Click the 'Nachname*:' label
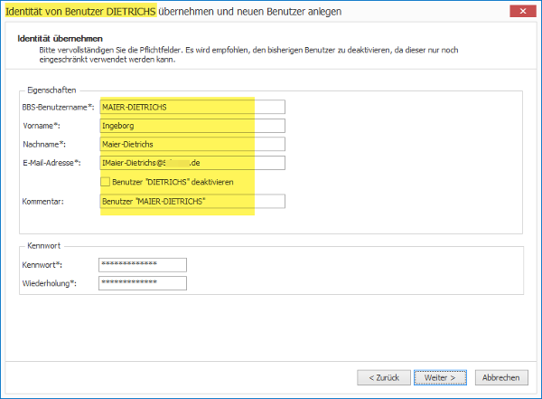This screenshot has height=399, width=542. pos(44,144)
